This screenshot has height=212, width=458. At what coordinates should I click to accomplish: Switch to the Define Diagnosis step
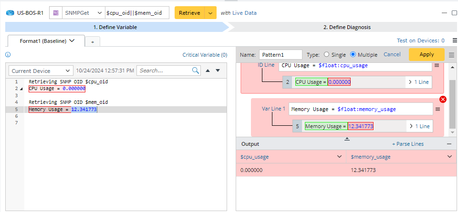point(346,27)
